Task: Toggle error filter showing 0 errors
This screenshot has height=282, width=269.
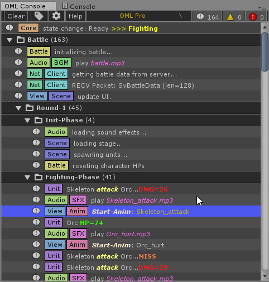Action: click(257, 17)
